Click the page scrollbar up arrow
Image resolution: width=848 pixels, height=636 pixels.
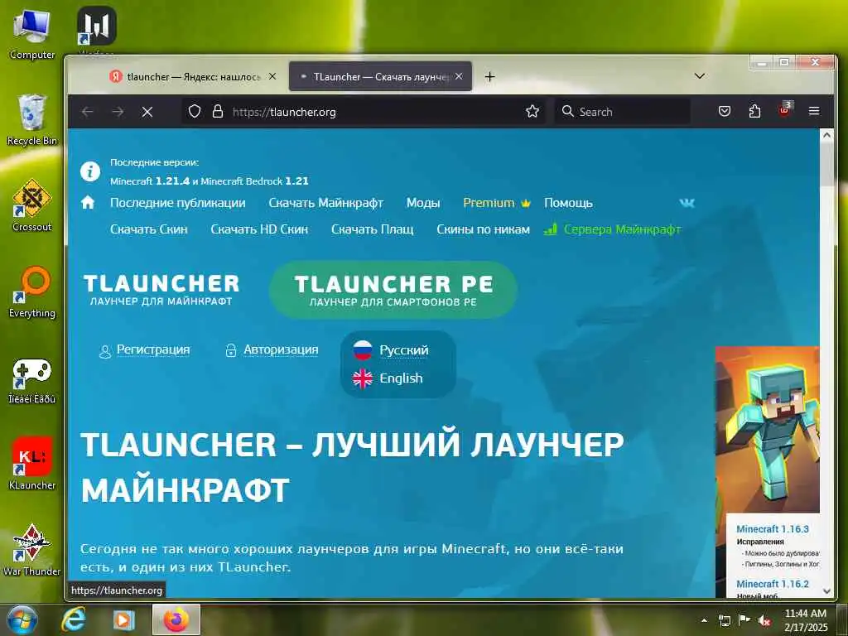[x=826, y=135]
